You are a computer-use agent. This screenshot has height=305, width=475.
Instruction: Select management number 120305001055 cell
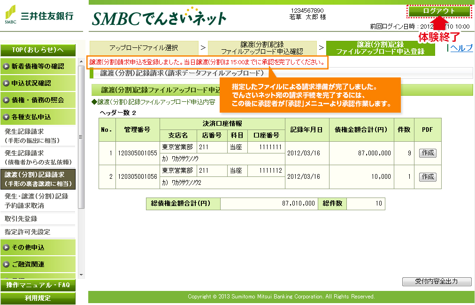(138, 153)
